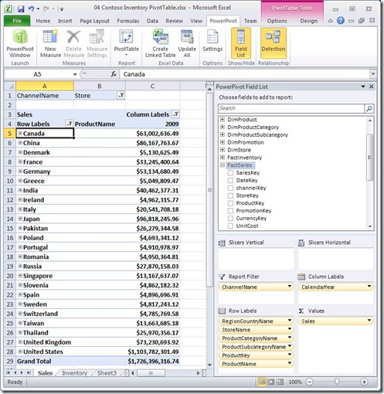Open the Sales values dropdown

[x=369, y=321]
